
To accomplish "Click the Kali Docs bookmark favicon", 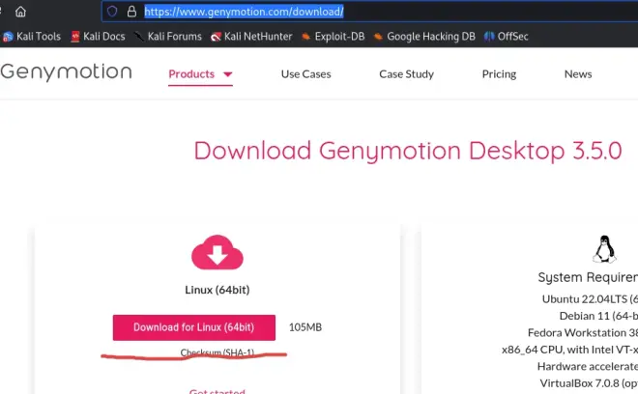I will click(x=75, y=37).
